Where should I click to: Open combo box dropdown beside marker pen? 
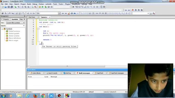(59, 13)
